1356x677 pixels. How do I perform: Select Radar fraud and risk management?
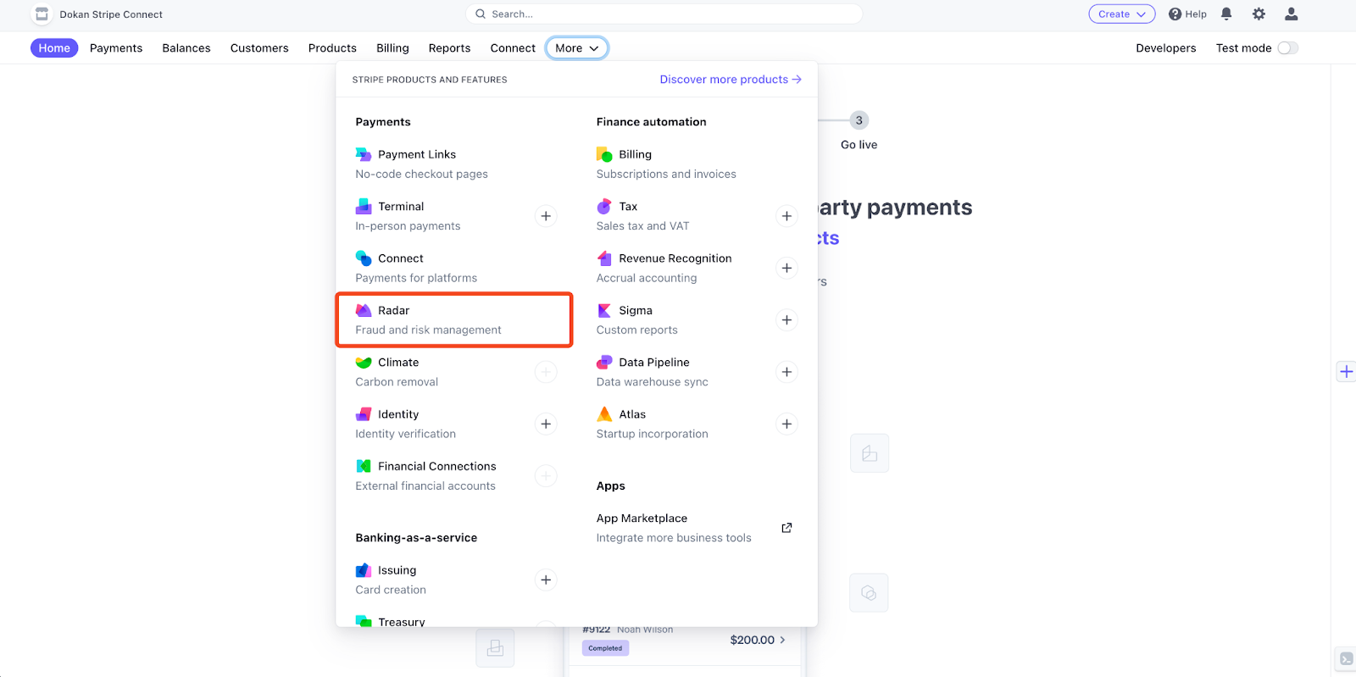454,319
